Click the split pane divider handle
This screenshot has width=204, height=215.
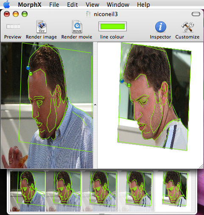pos(95,105)
